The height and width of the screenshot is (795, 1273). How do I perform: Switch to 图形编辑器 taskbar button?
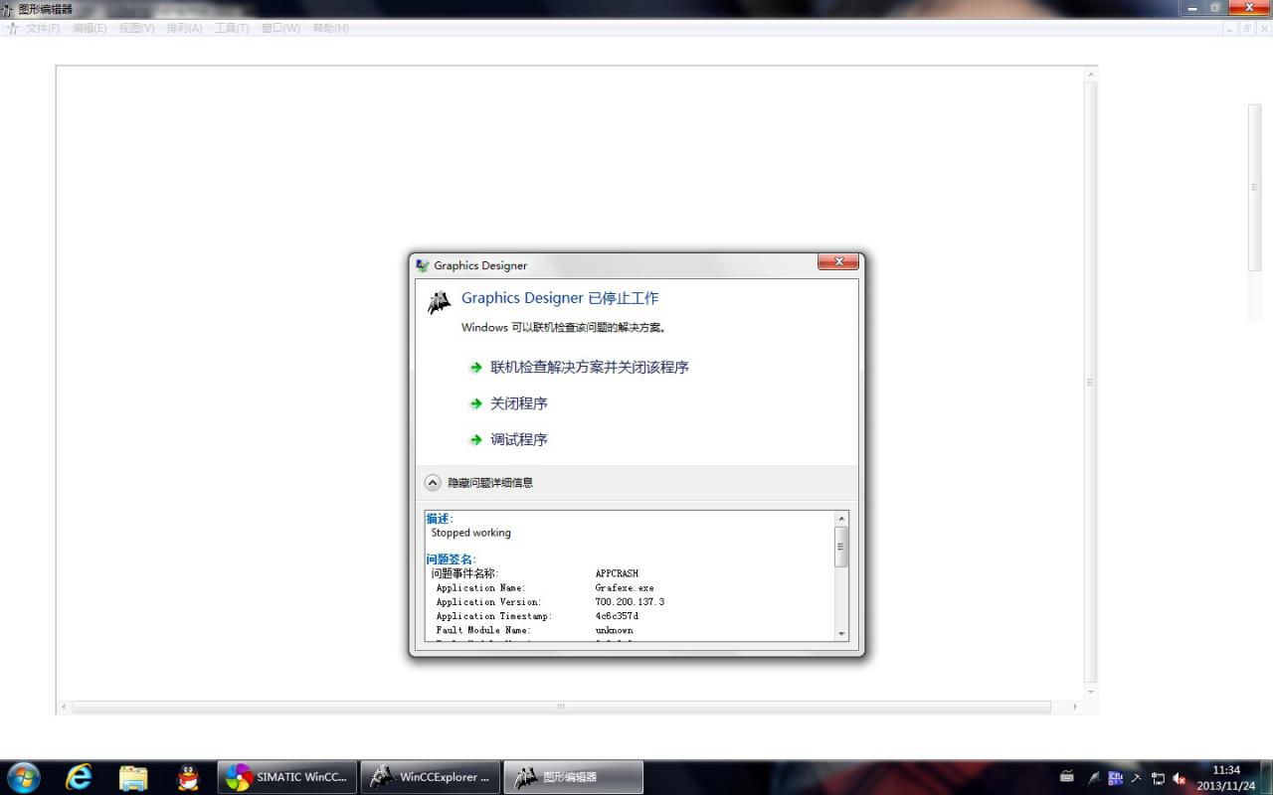574,777
